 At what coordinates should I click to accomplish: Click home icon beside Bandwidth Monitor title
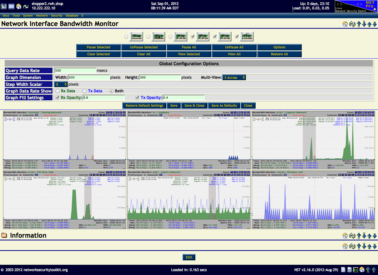[345, 24]
